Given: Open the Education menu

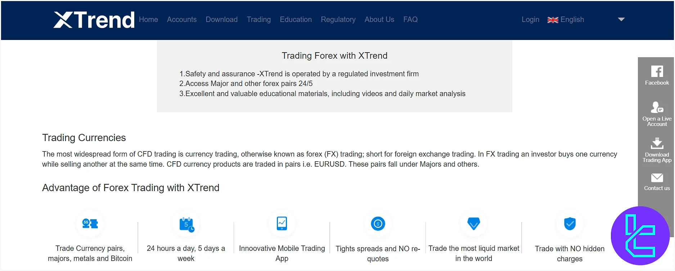Looking at the screenshot, I should point(296,19).
